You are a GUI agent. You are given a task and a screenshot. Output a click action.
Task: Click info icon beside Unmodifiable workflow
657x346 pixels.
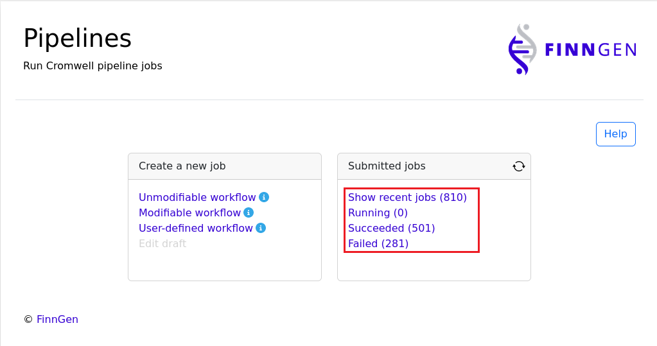264,197
